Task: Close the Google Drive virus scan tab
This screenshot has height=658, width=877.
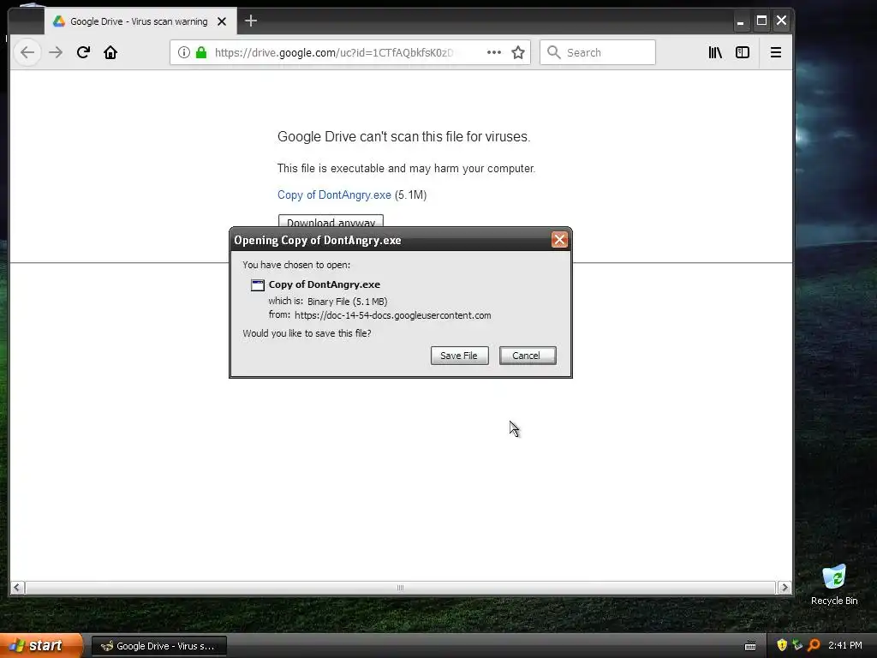Action: point(222,21)
